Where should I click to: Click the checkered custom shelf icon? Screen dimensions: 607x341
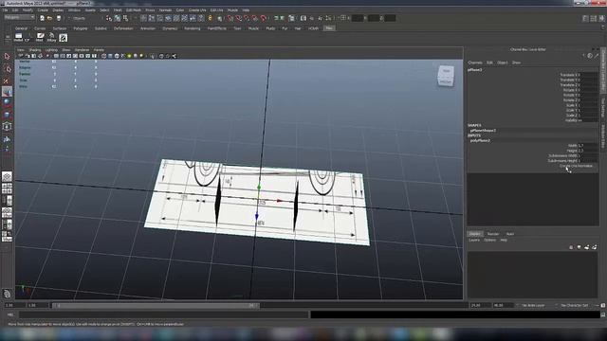[64, 38]
